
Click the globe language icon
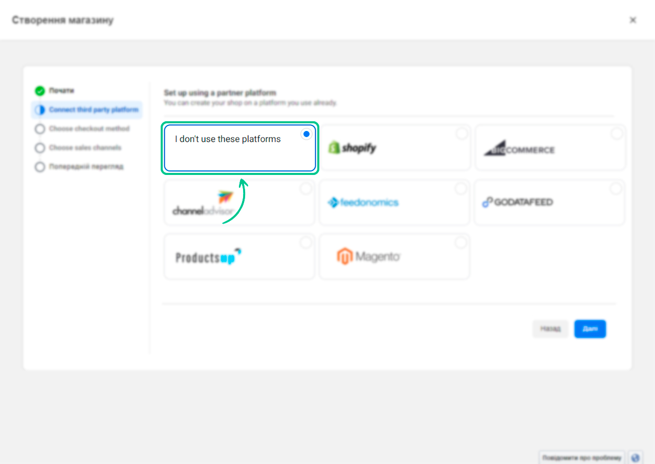tap(636, 457)
